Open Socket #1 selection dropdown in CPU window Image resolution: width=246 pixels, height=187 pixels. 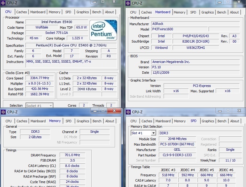tap(39, 105)
